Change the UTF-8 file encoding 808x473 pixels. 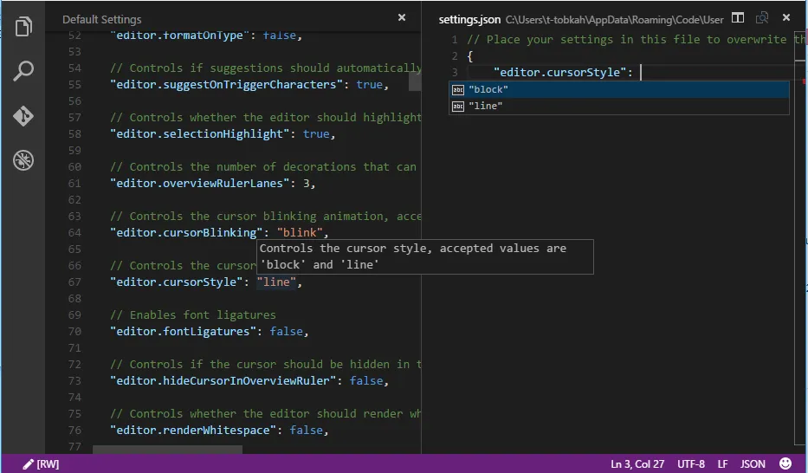691,463
